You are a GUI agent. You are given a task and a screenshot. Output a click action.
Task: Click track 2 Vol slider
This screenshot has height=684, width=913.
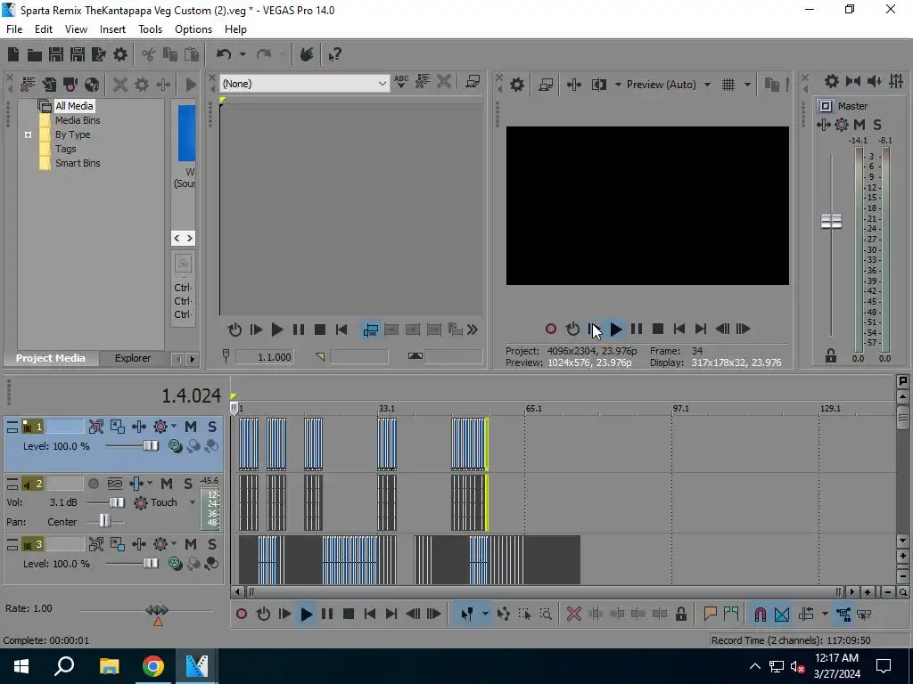click(x=117, y=502)
